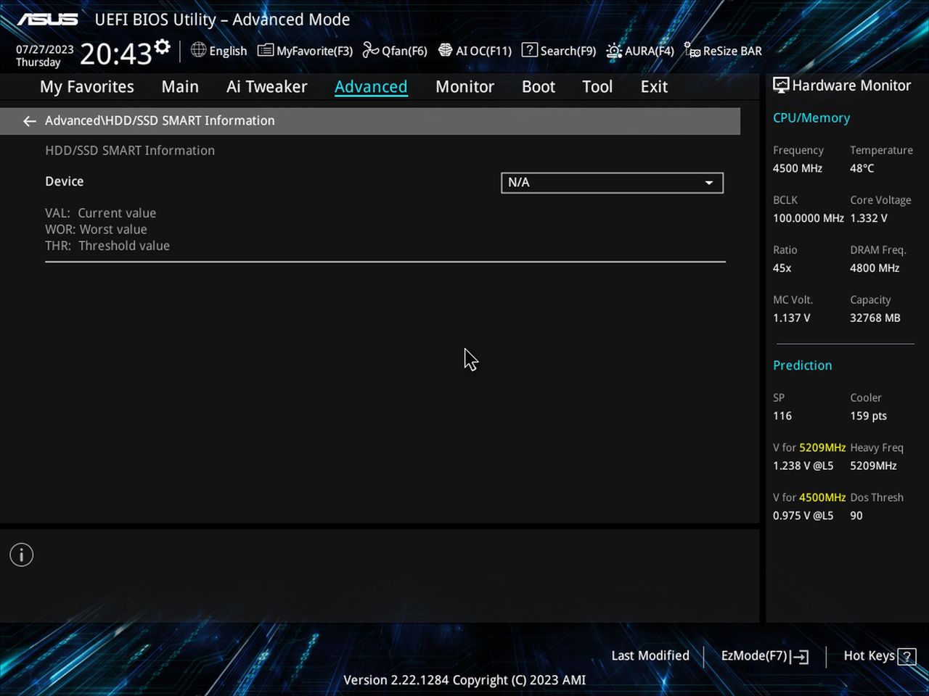
Task: Click the EzMode exit arrow icon
Action: point(800,657)
